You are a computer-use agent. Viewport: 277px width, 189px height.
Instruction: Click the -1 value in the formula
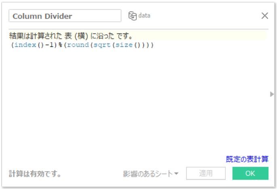pyautogui.click(x=50, y=45)
